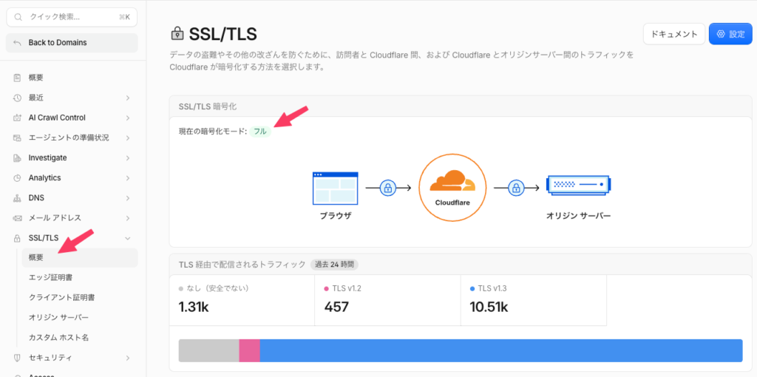This screenshot has height=377, width=757.
Task: Expand the Investigate chevron
Action: [x=128, y=158]
